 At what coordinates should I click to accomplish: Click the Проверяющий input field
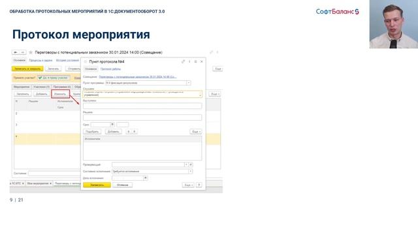(148, 164)
